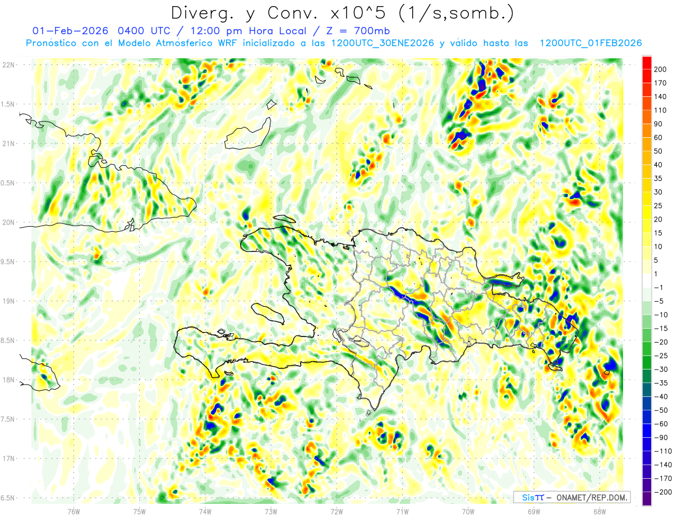Click the '71W' longitude label
The height and width of the screenshot is (519, 673).
click(x=402, y=511)
